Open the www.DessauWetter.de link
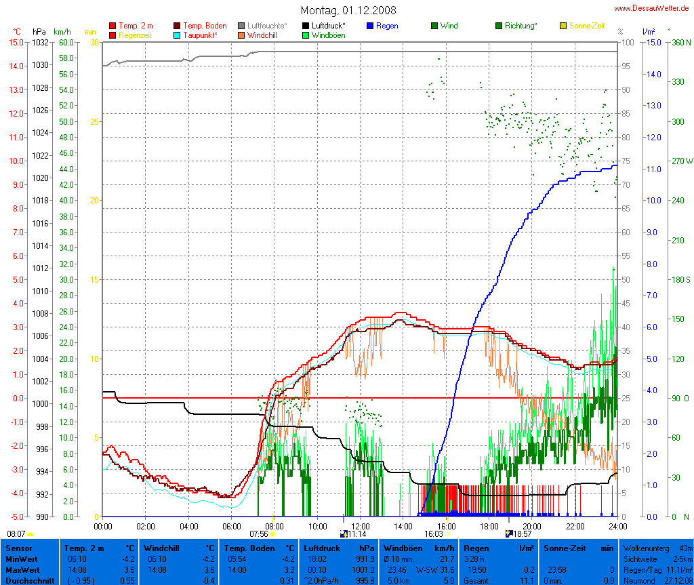Image resolution: width=694 pixels, height=585 pixels. [x=652, y=8]
